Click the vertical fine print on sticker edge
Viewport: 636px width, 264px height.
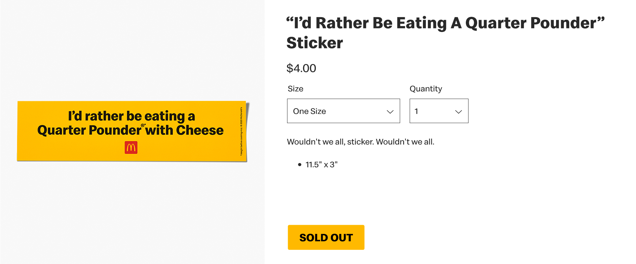[241, 131]
